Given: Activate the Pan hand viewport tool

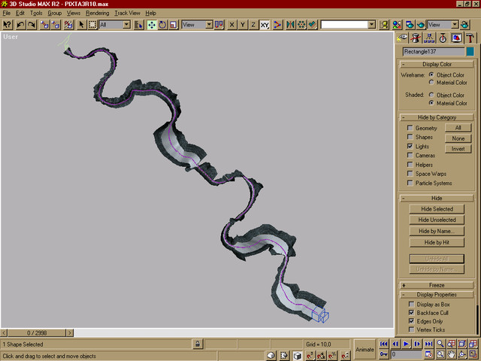Looking at the screenshot, I should [x=451, y=354].
